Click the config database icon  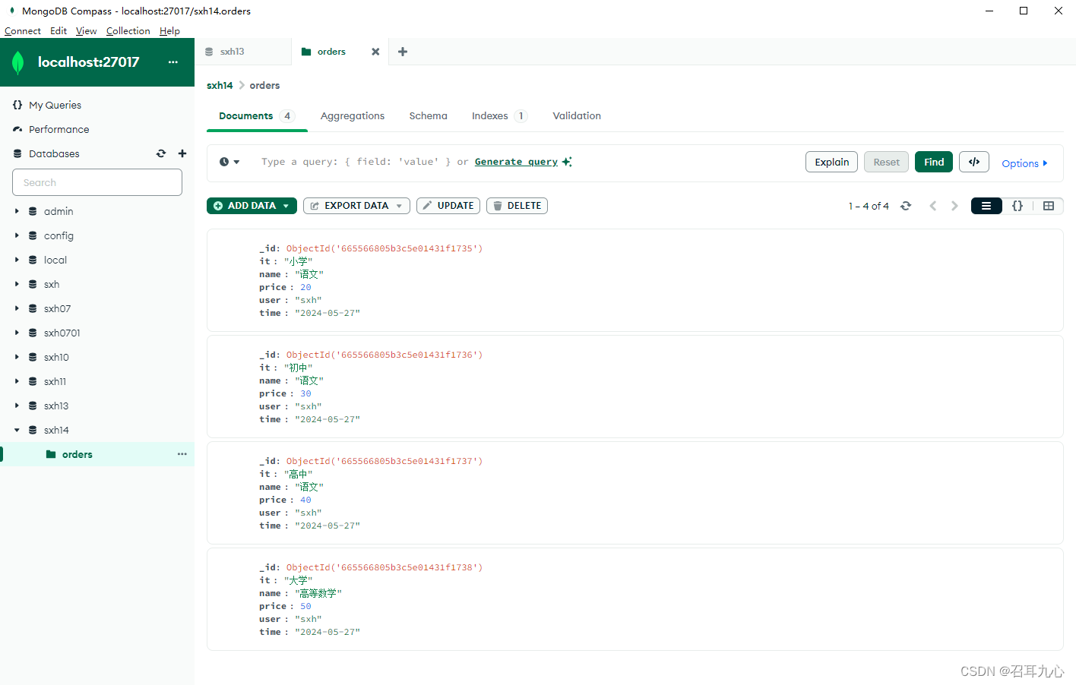click(33, 235)
